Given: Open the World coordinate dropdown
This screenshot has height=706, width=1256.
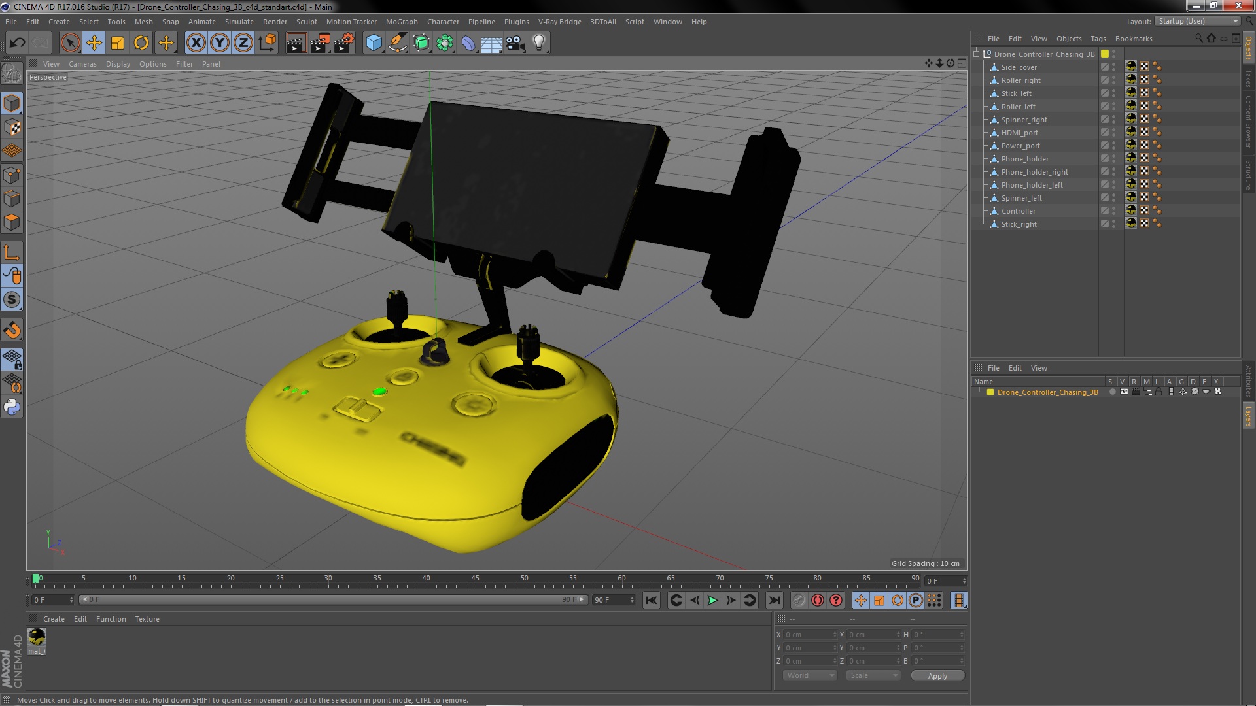Looking at the screenshot, I should coord(810,676).
